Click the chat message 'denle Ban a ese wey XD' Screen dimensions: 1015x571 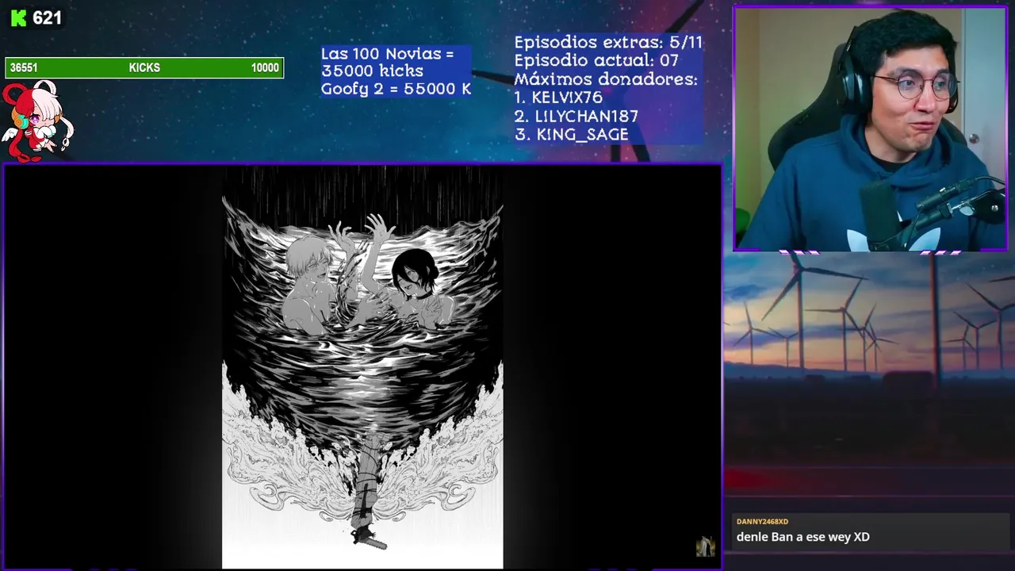[x=802, y=537]
